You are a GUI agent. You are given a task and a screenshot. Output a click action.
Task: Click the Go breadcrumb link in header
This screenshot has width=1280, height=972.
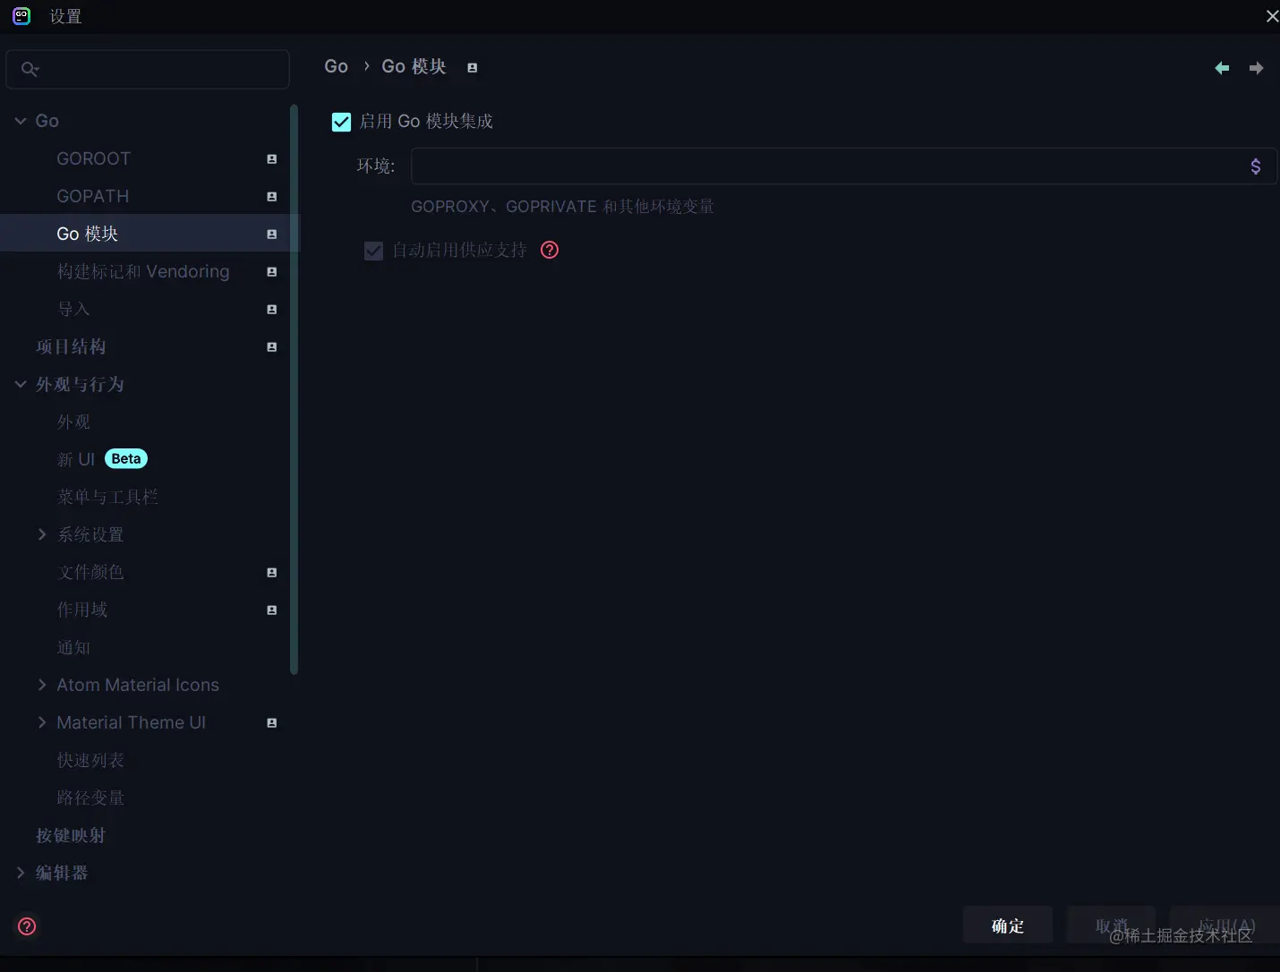click(x=336, y=67)
